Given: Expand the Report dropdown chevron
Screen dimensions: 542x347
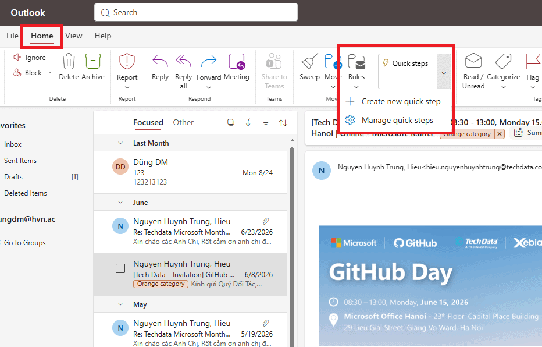Looking at the screenshot, I should tap(127, 87).
